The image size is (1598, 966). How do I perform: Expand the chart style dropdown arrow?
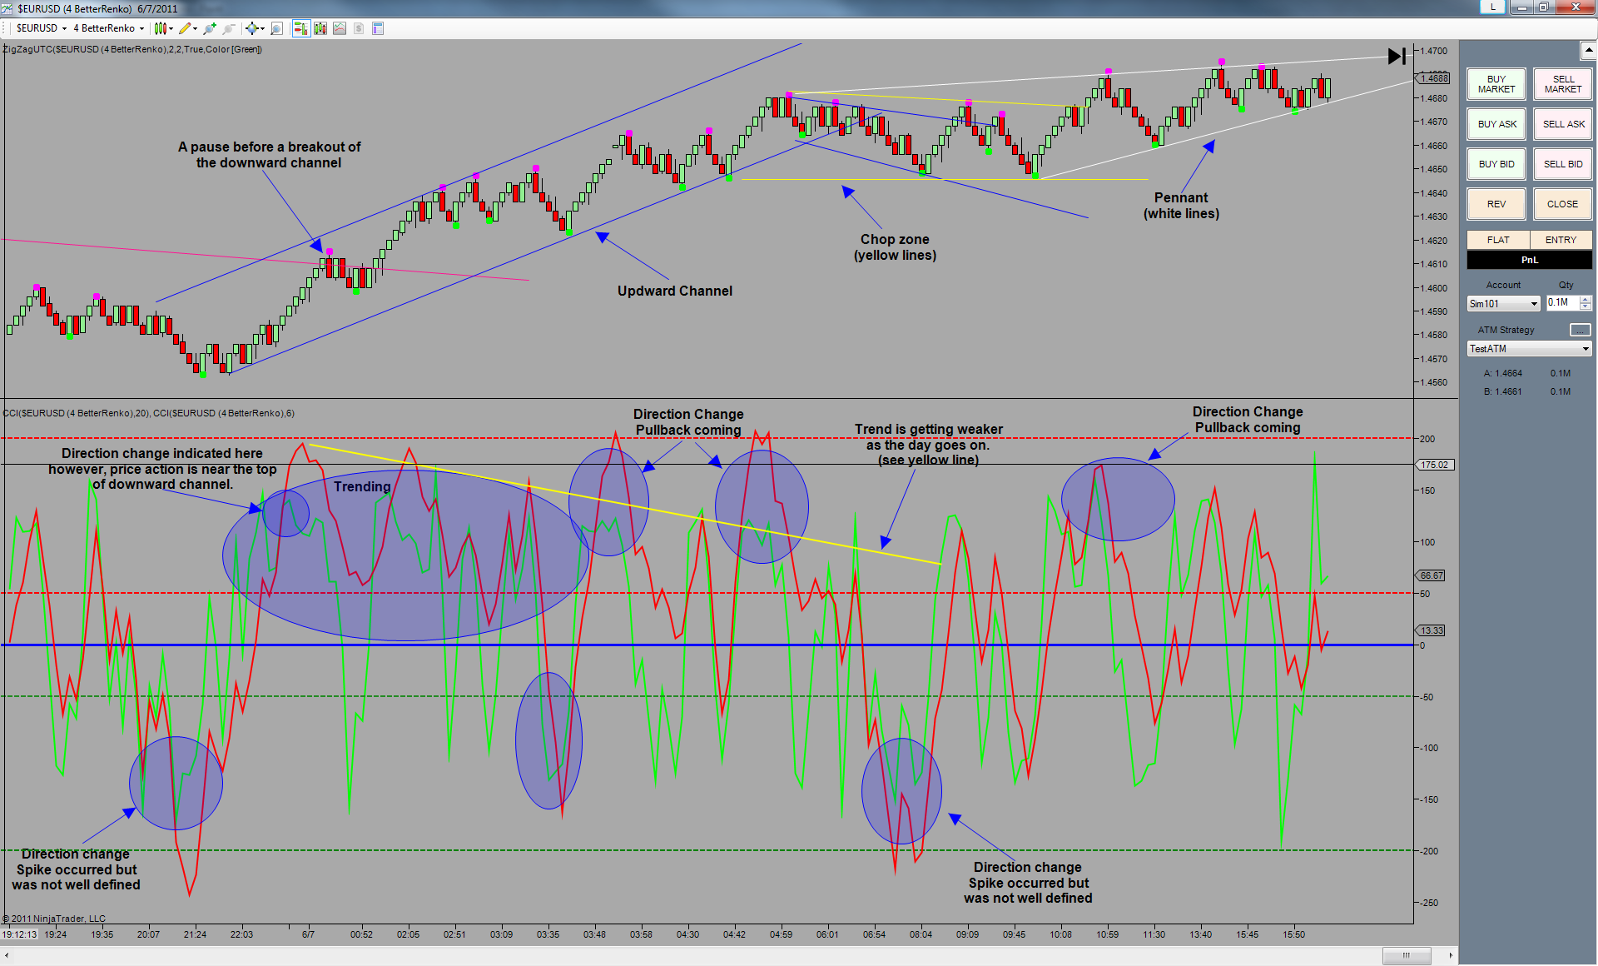click(x=171, y=28)
